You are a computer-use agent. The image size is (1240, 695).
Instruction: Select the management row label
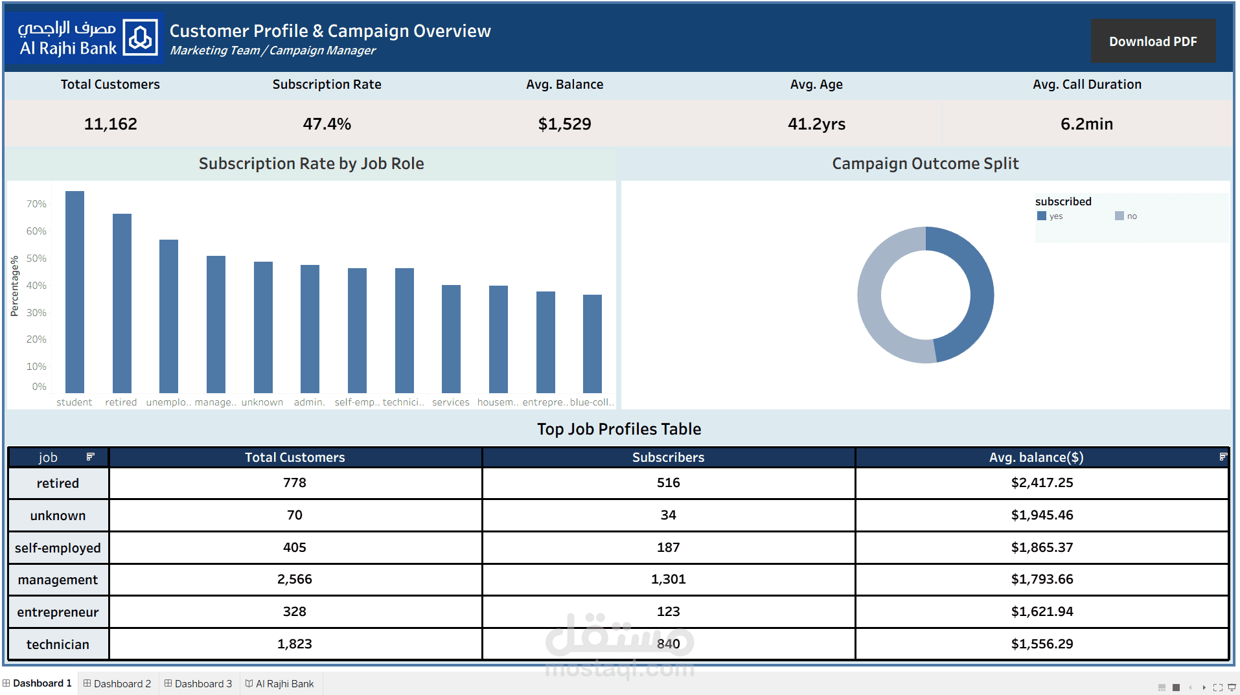(x=58, y=580)
